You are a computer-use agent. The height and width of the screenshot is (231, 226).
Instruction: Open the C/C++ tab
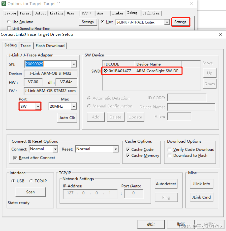tap(87, 13)
